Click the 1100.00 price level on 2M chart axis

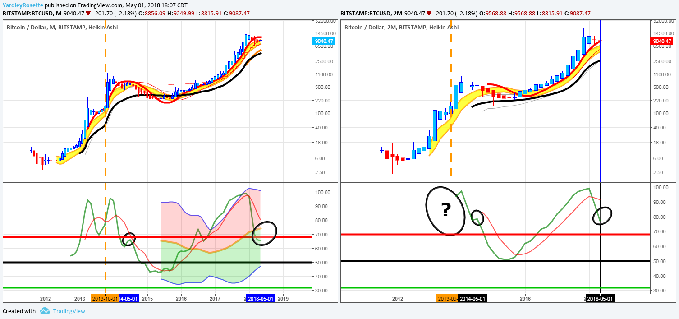(663, 74)
